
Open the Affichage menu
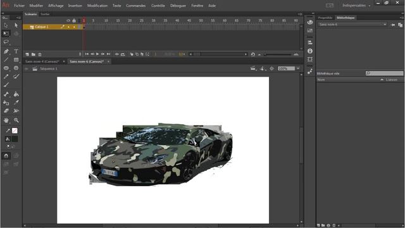point(56,6)
